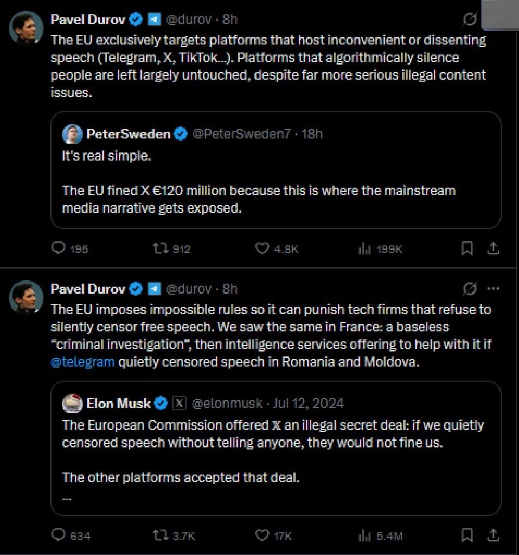Viewport: 519px width, 555px height.
Task: Share the second Pavel Durov post
Action: pyautogui.click(x=493, y=535)
